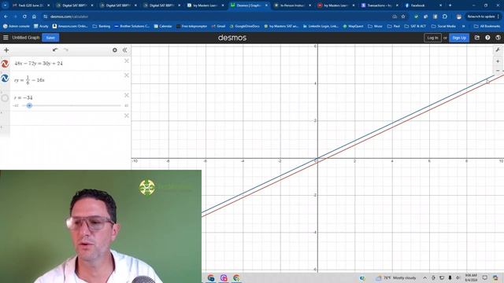Click the Add Item plus icon
This screenshot has width=504, height=283.
click(x=6, y=50)
